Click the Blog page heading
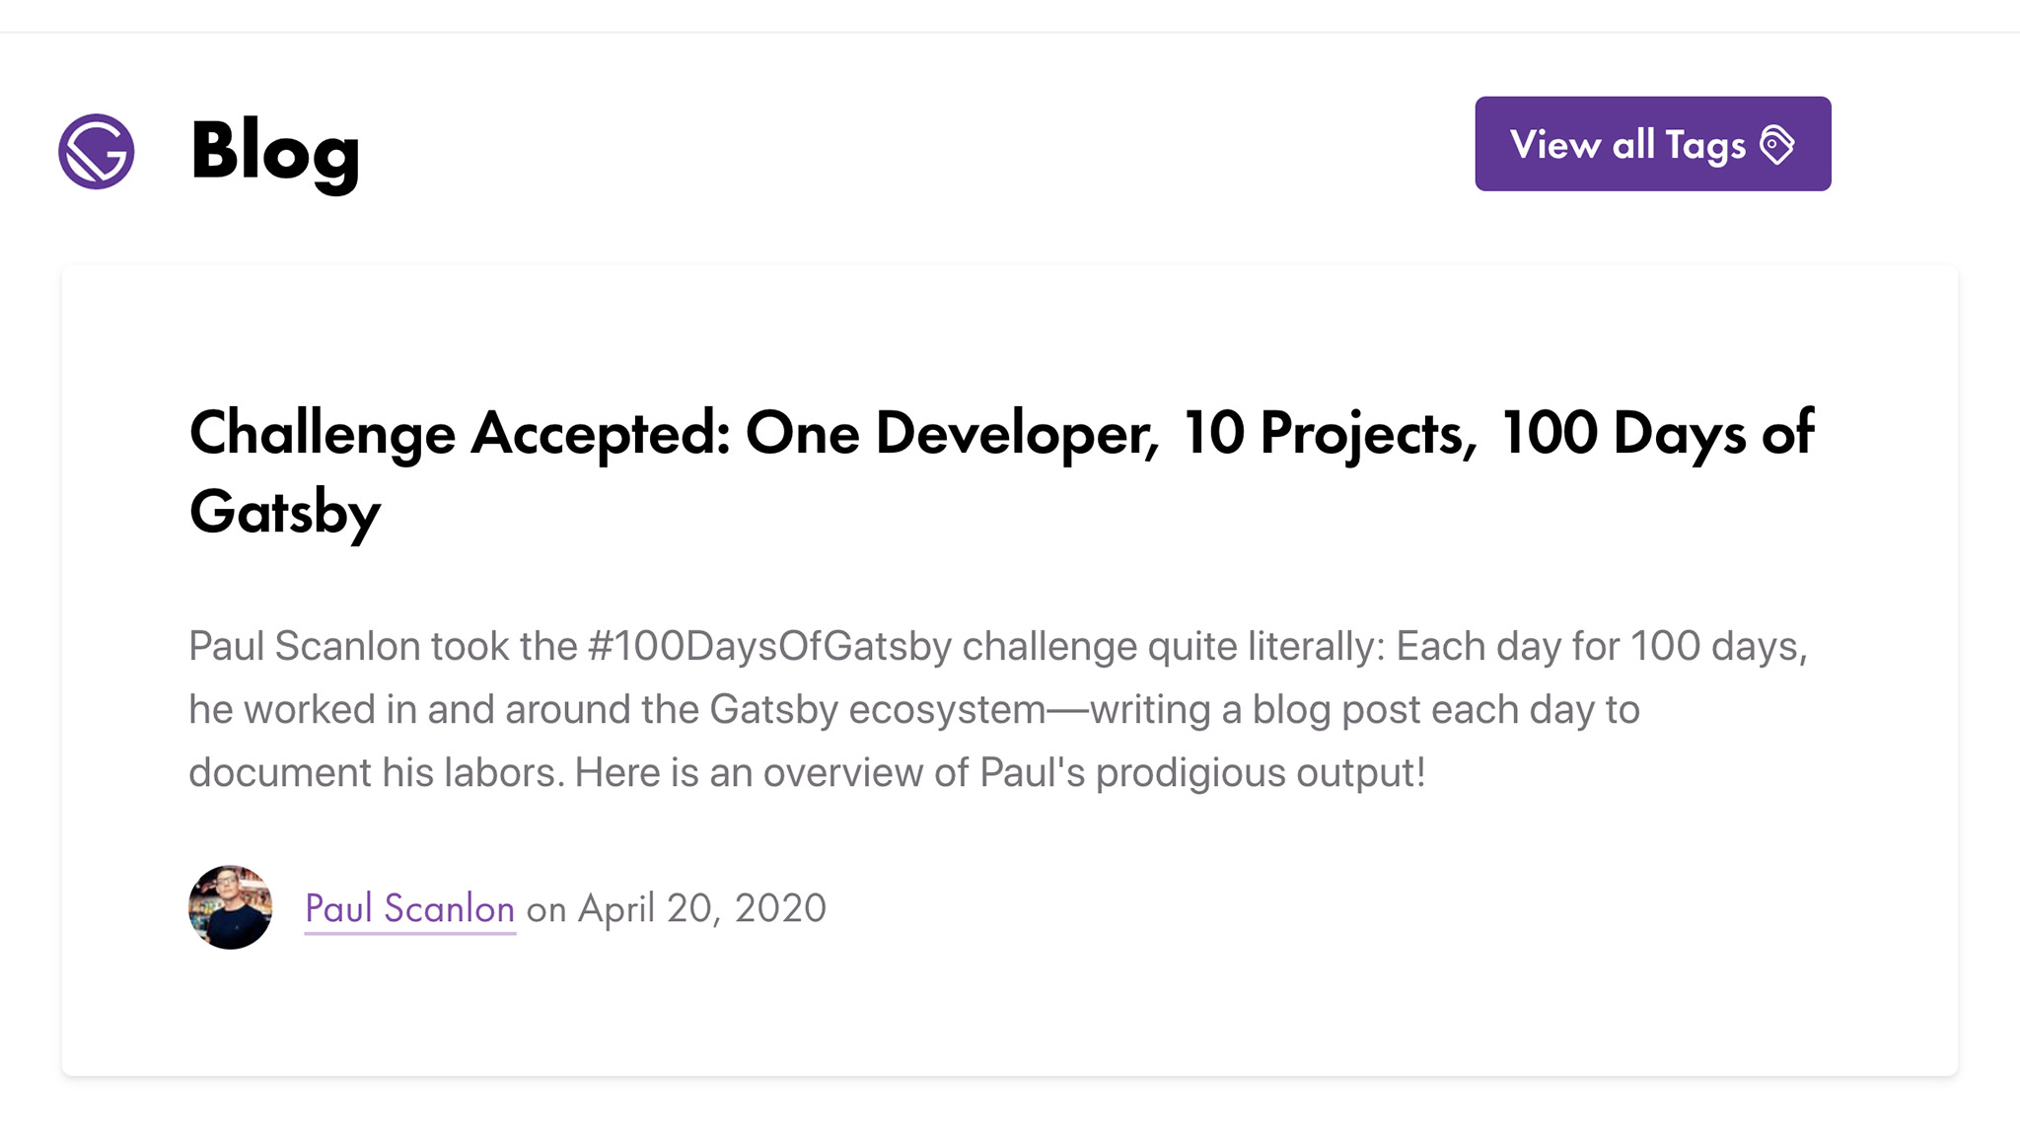2020x1136 pixels. click(275, 152)
